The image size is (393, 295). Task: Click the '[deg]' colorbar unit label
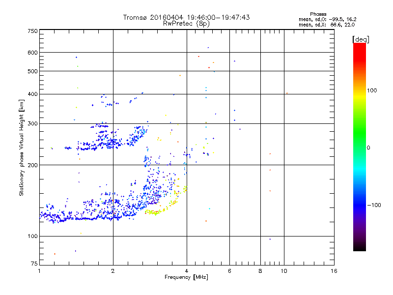click(x=361, y=39)
